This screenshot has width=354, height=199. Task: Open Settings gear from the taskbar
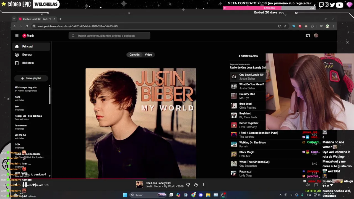[186, 195]
